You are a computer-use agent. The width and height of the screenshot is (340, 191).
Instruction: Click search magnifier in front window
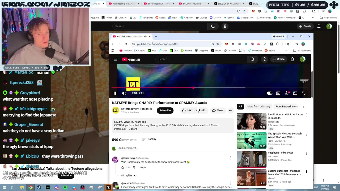(252, 59)
